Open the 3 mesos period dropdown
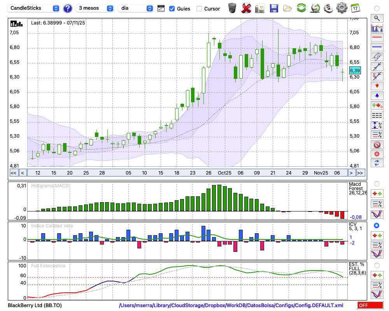Screen dimensions: 389x311 (95, 8)
